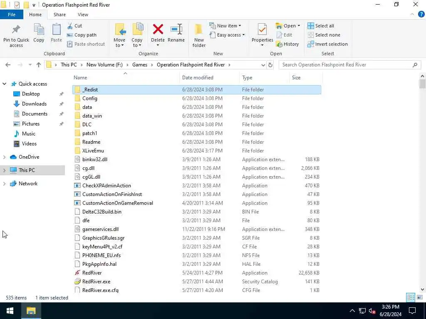426x319 pixels.
Task: Open Properties from the ribbon
Action: 262,35
